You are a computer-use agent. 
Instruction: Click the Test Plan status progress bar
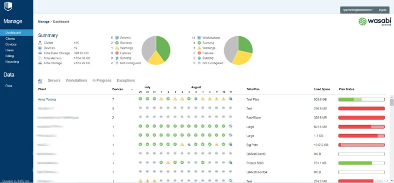(x=361, y=100)
